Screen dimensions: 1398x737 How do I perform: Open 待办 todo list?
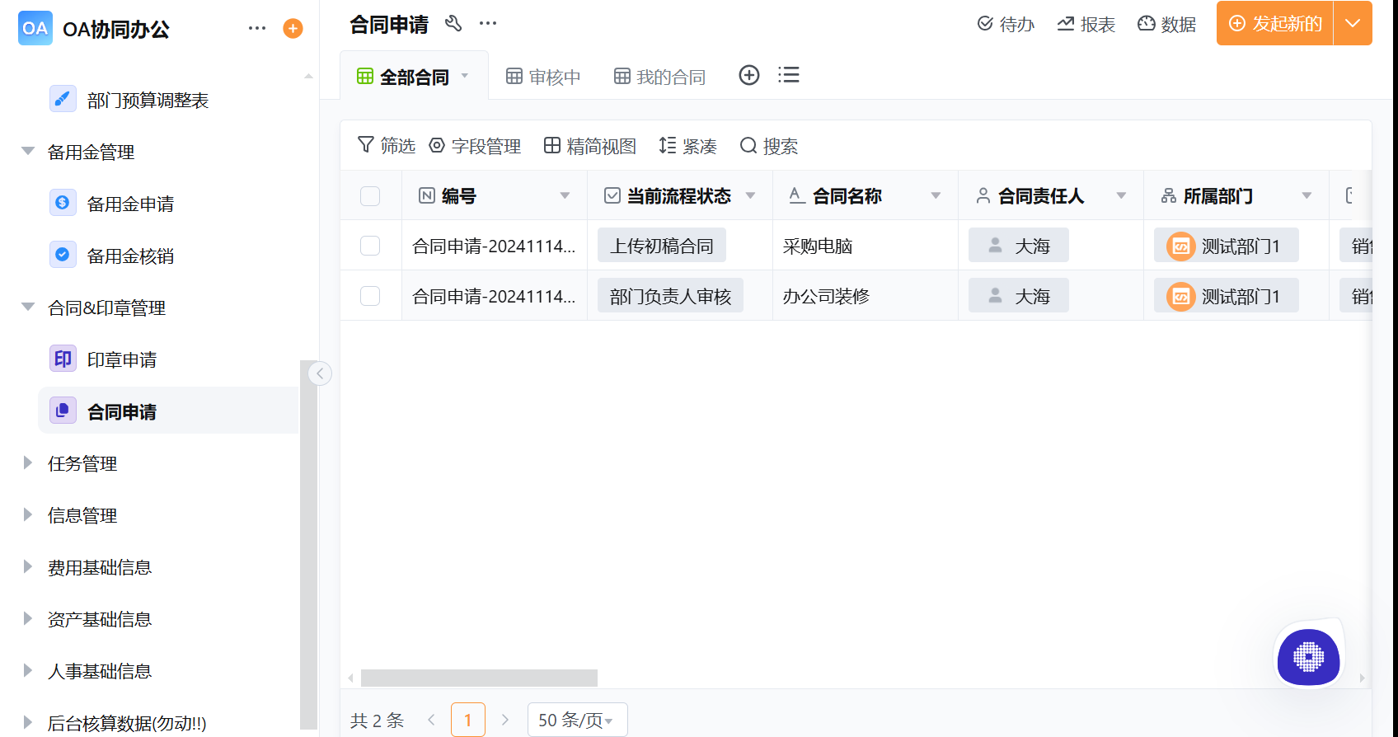point(1006,24)
